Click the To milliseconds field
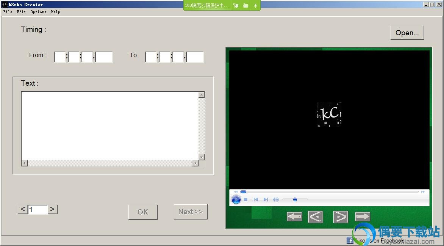The width and height of the screenshot is (444, 246). point(195,57)
